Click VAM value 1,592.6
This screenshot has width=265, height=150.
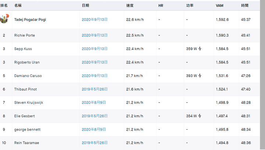coord(222,20)
